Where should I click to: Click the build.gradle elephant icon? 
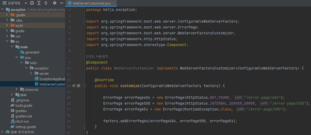tap(13, 105)
